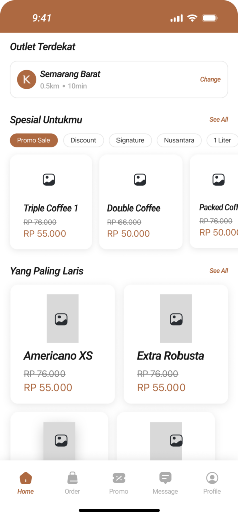
Task: Tap the Home icon in bottom navigation
Action: 25,478
